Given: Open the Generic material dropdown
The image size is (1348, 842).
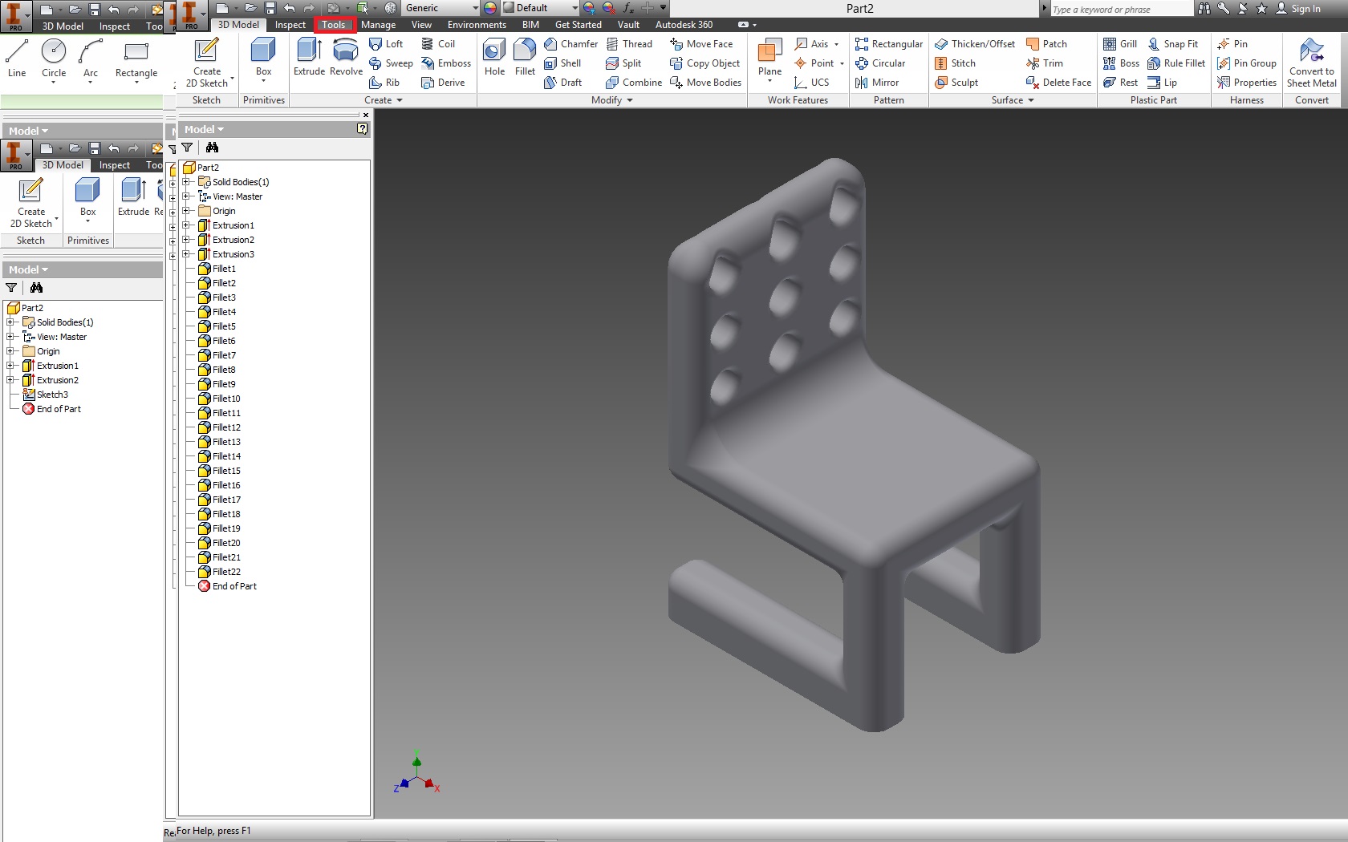Looking at the screenshot, I should (x=441, y=8).
